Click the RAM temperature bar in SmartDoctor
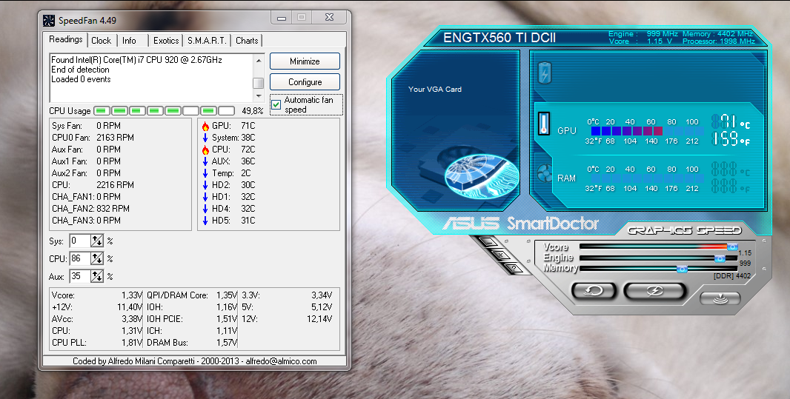 [x=648, y=178]
